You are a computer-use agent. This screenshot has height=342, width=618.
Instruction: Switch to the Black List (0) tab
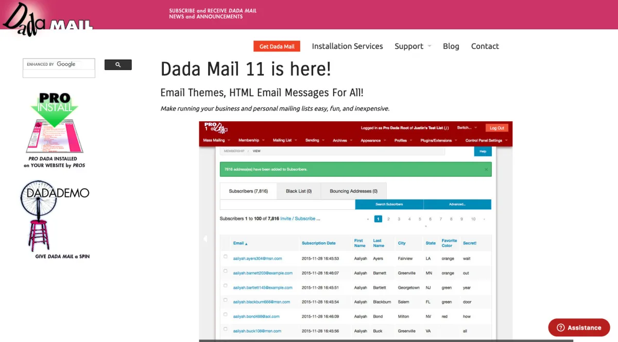[299, 191]
